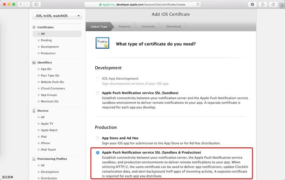This screenshot has height=180, width=285.
Task: Select Apple Push Notification service SSL (Sandbox) radio
Action: [98, 93]
